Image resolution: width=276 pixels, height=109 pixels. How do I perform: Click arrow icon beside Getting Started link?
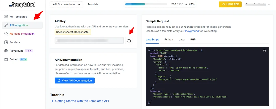click(52, 101)
